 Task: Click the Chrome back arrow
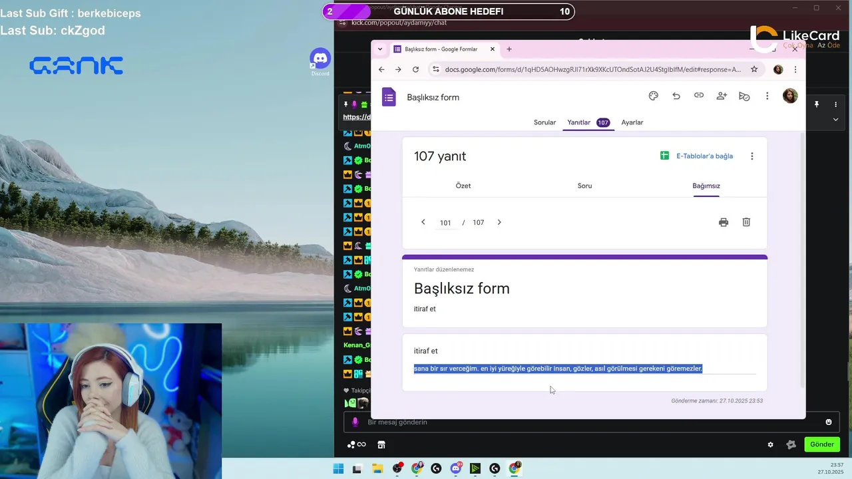381,69
